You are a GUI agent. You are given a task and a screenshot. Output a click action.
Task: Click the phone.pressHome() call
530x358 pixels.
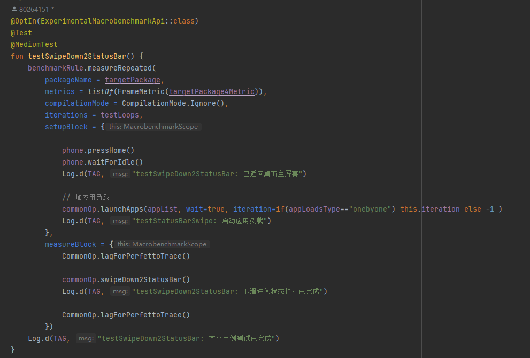click(x=98, y=150)
